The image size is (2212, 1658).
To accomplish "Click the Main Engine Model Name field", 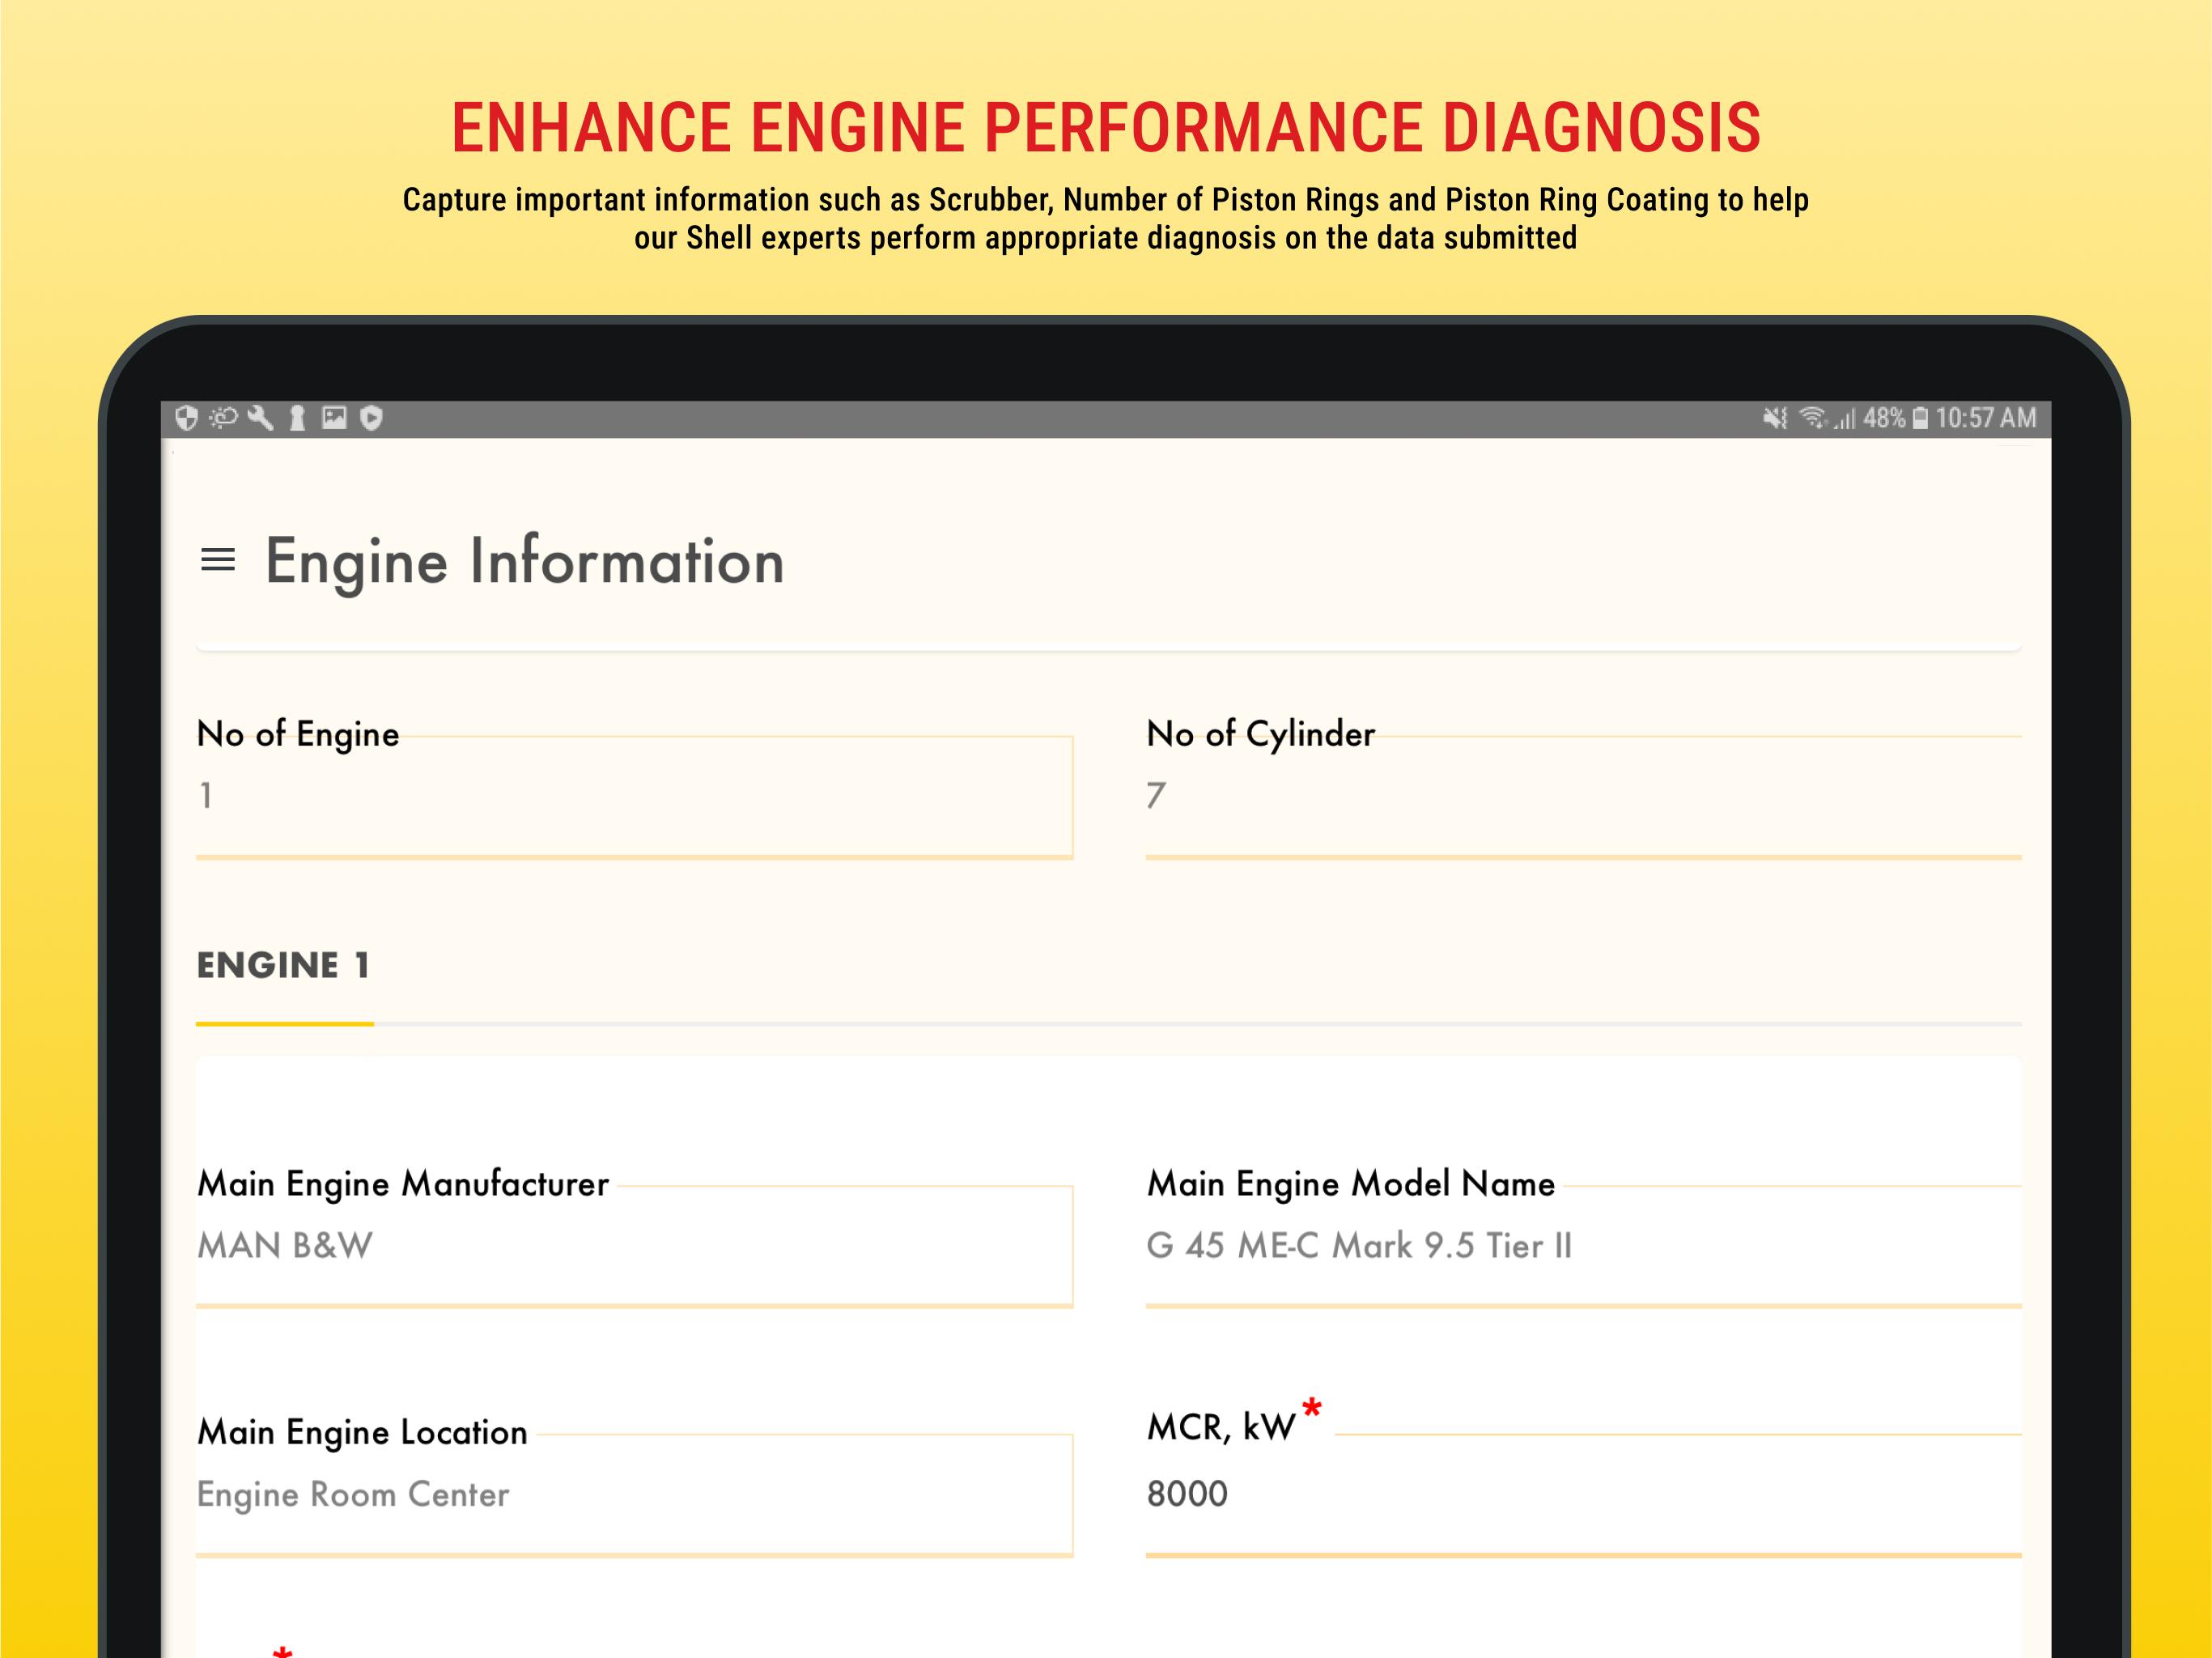I will click(1584, 1246).
